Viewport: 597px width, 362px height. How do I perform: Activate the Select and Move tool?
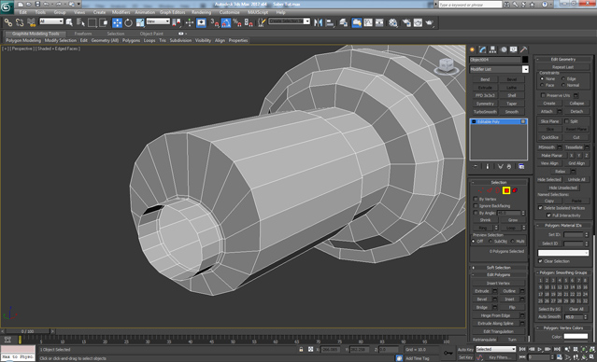118,22
